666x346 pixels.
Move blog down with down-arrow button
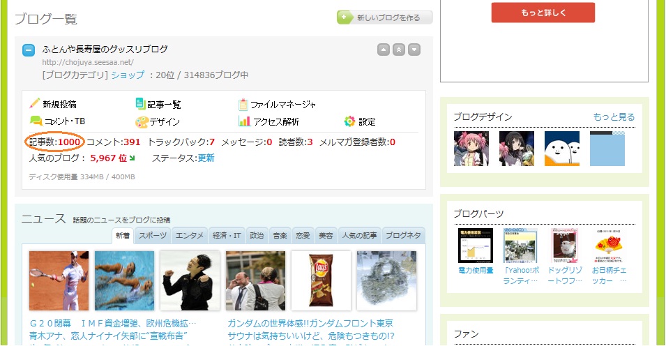pyautogui.click(x=414, y=50)
